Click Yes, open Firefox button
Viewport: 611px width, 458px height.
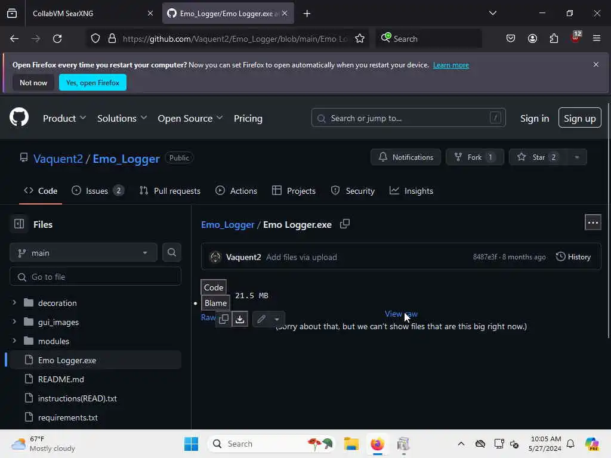pyautogui.click(x=92, y=82)
